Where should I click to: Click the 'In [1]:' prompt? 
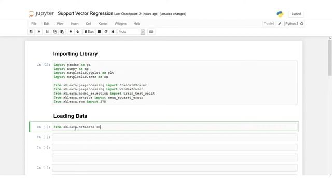44,65
